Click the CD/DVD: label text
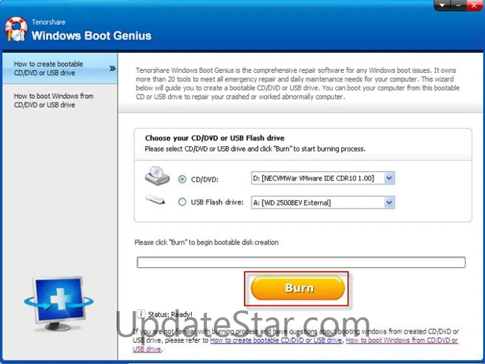This screenshot has height=364, width=485. coord(205,180)
